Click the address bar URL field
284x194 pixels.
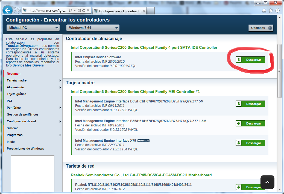48,11
